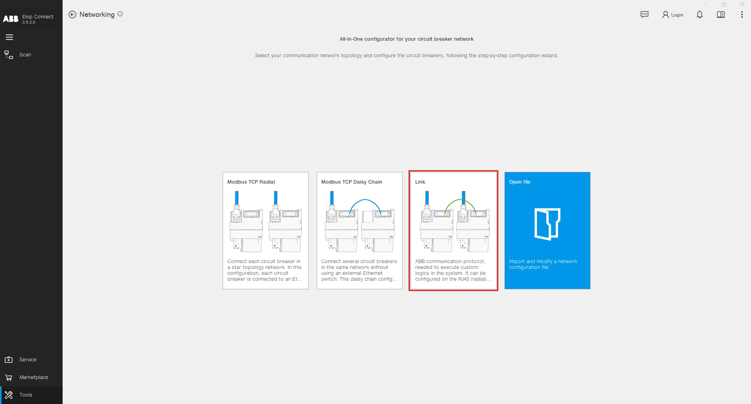Open the manual book icon
The width and height of the screenshot is (751, 404).
coord(720,14)
